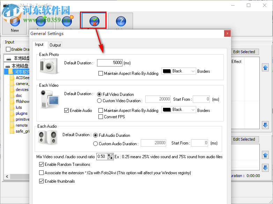
Task: Select Custom Audio Duration radio button
Action: point(95,144)
